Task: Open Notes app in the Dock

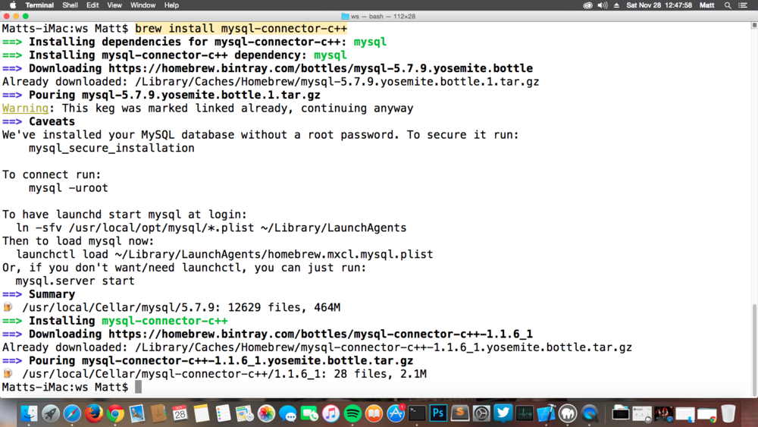Action: (x=201, y=413)
